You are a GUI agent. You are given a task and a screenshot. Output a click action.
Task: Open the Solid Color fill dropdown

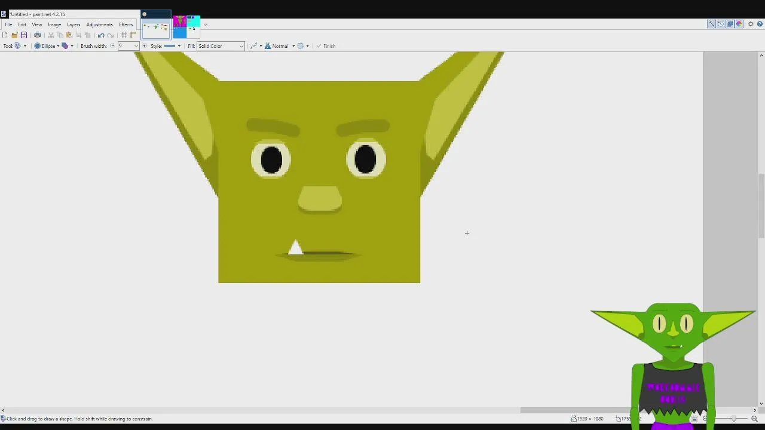click(221, 46)
